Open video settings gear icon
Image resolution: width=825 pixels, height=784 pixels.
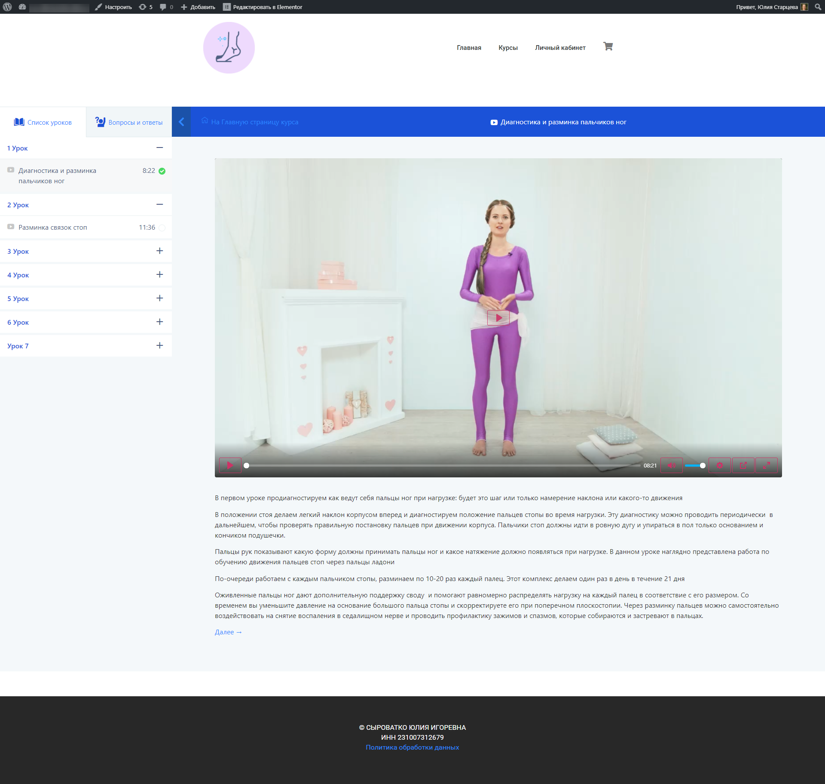tap(719, 465)
